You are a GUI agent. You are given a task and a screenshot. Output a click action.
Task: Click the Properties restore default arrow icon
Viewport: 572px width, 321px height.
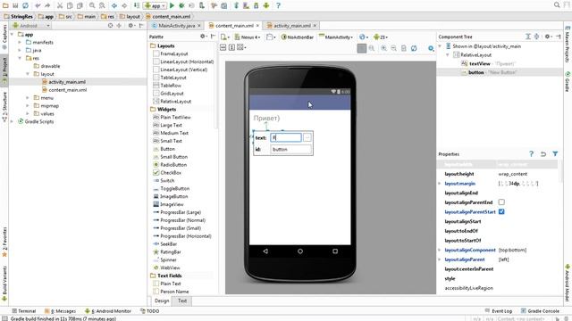pyautogui.click(x=543, y=154)
